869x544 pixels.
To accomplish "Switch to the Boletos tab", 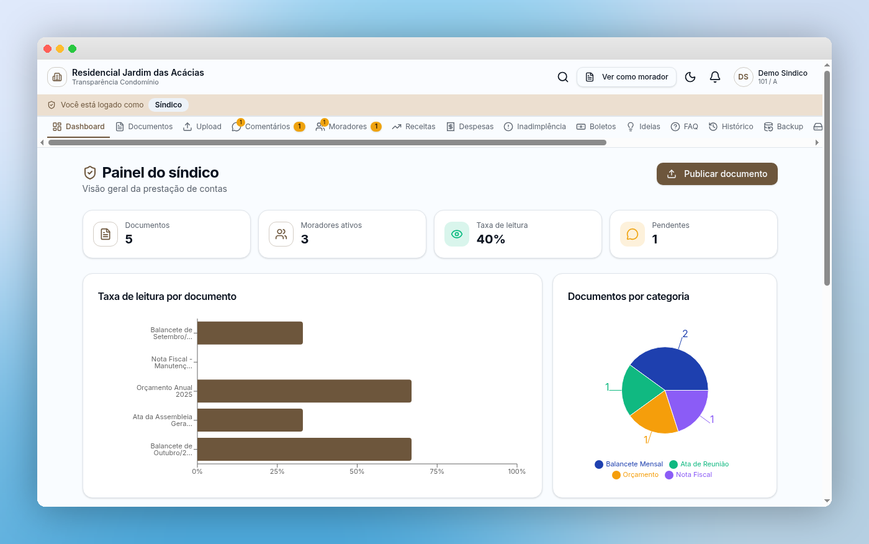I will coord(596,127).
